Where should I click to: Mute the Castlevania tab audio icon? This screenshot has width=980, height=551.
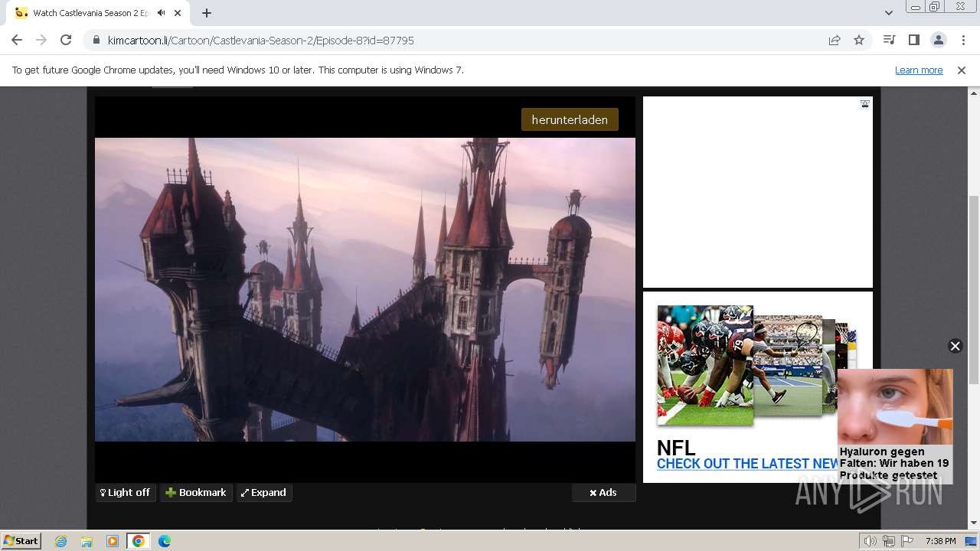[x=161, y=13]
